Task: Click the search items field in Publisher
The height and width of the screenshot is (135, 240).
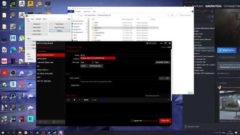Action: (x=51, y=51)
